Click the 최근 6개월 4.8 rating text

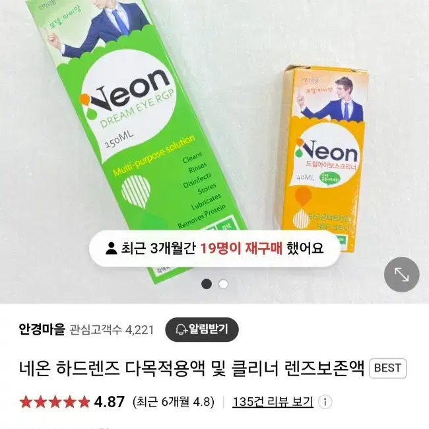(x=174, y=402)
